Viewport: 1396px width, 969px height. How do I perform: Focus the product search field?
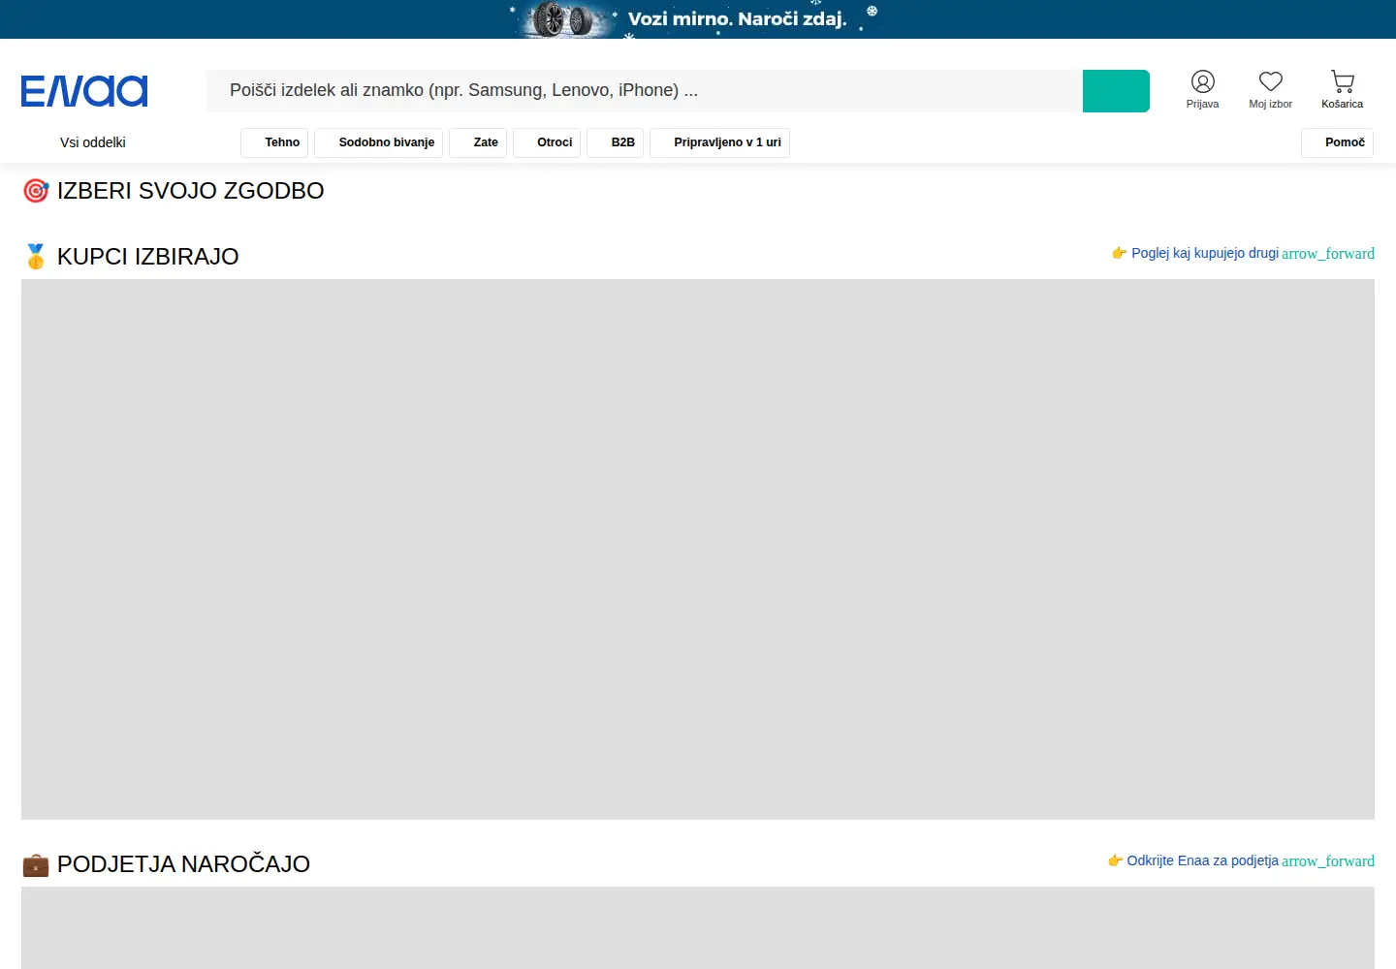click(645, 91)
